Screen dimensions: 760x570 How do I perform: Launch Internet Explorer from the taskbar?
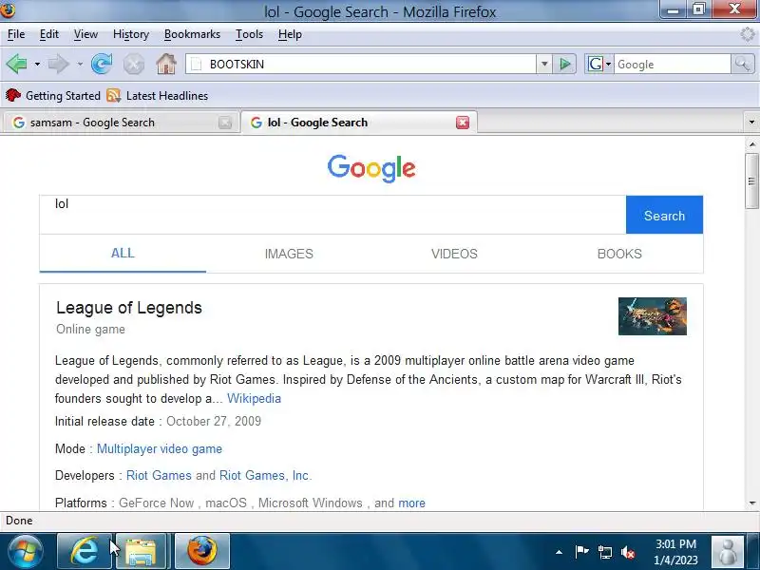coord(85,551)
